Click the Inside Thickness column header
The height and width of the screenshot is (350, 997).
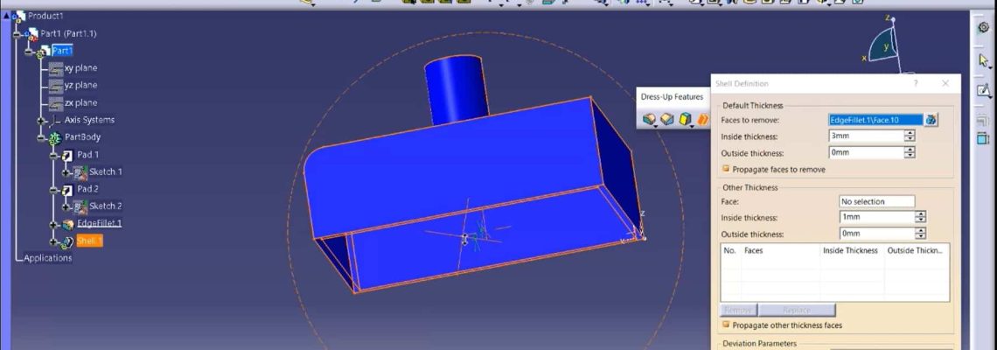pyautogui.click(x=850, y=251)
